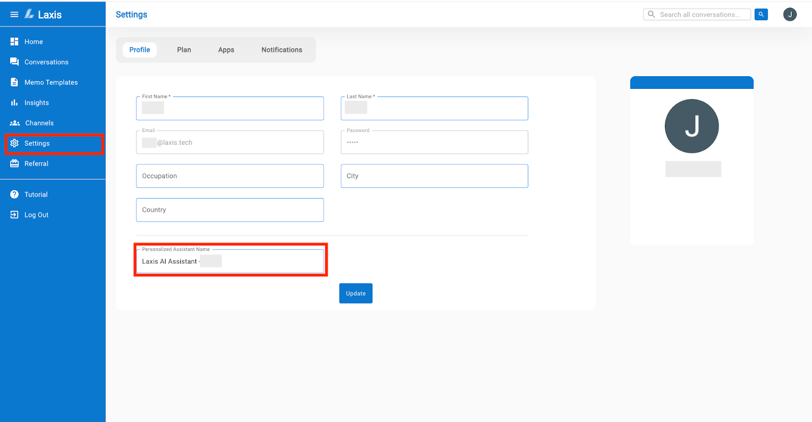Open Tutorial in sidebar
The image size is (812, 422).
click(x=53, y=194)
